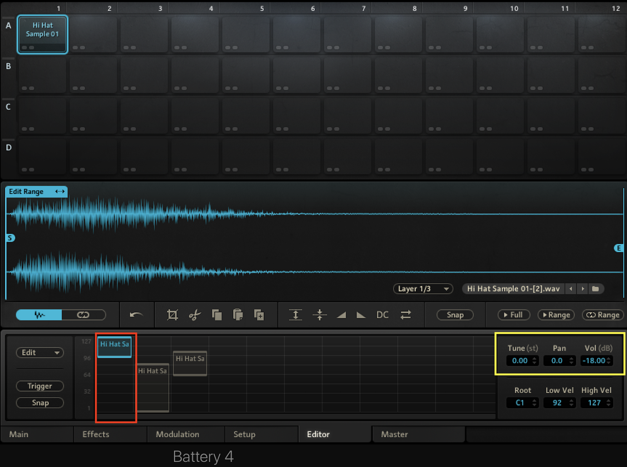
Task: Select the Hi Hat Sample 01 cell
Action: 42,34
